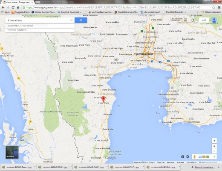
Task: Click the browser forward arrow
Action: (x=8, y=7)
